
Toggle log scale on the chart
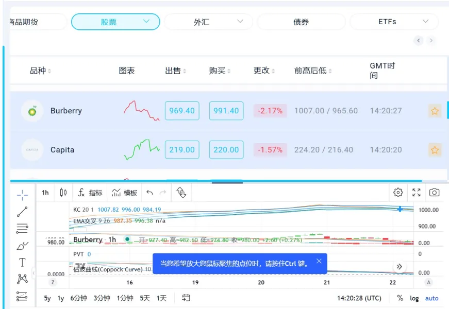coord(414,298)
